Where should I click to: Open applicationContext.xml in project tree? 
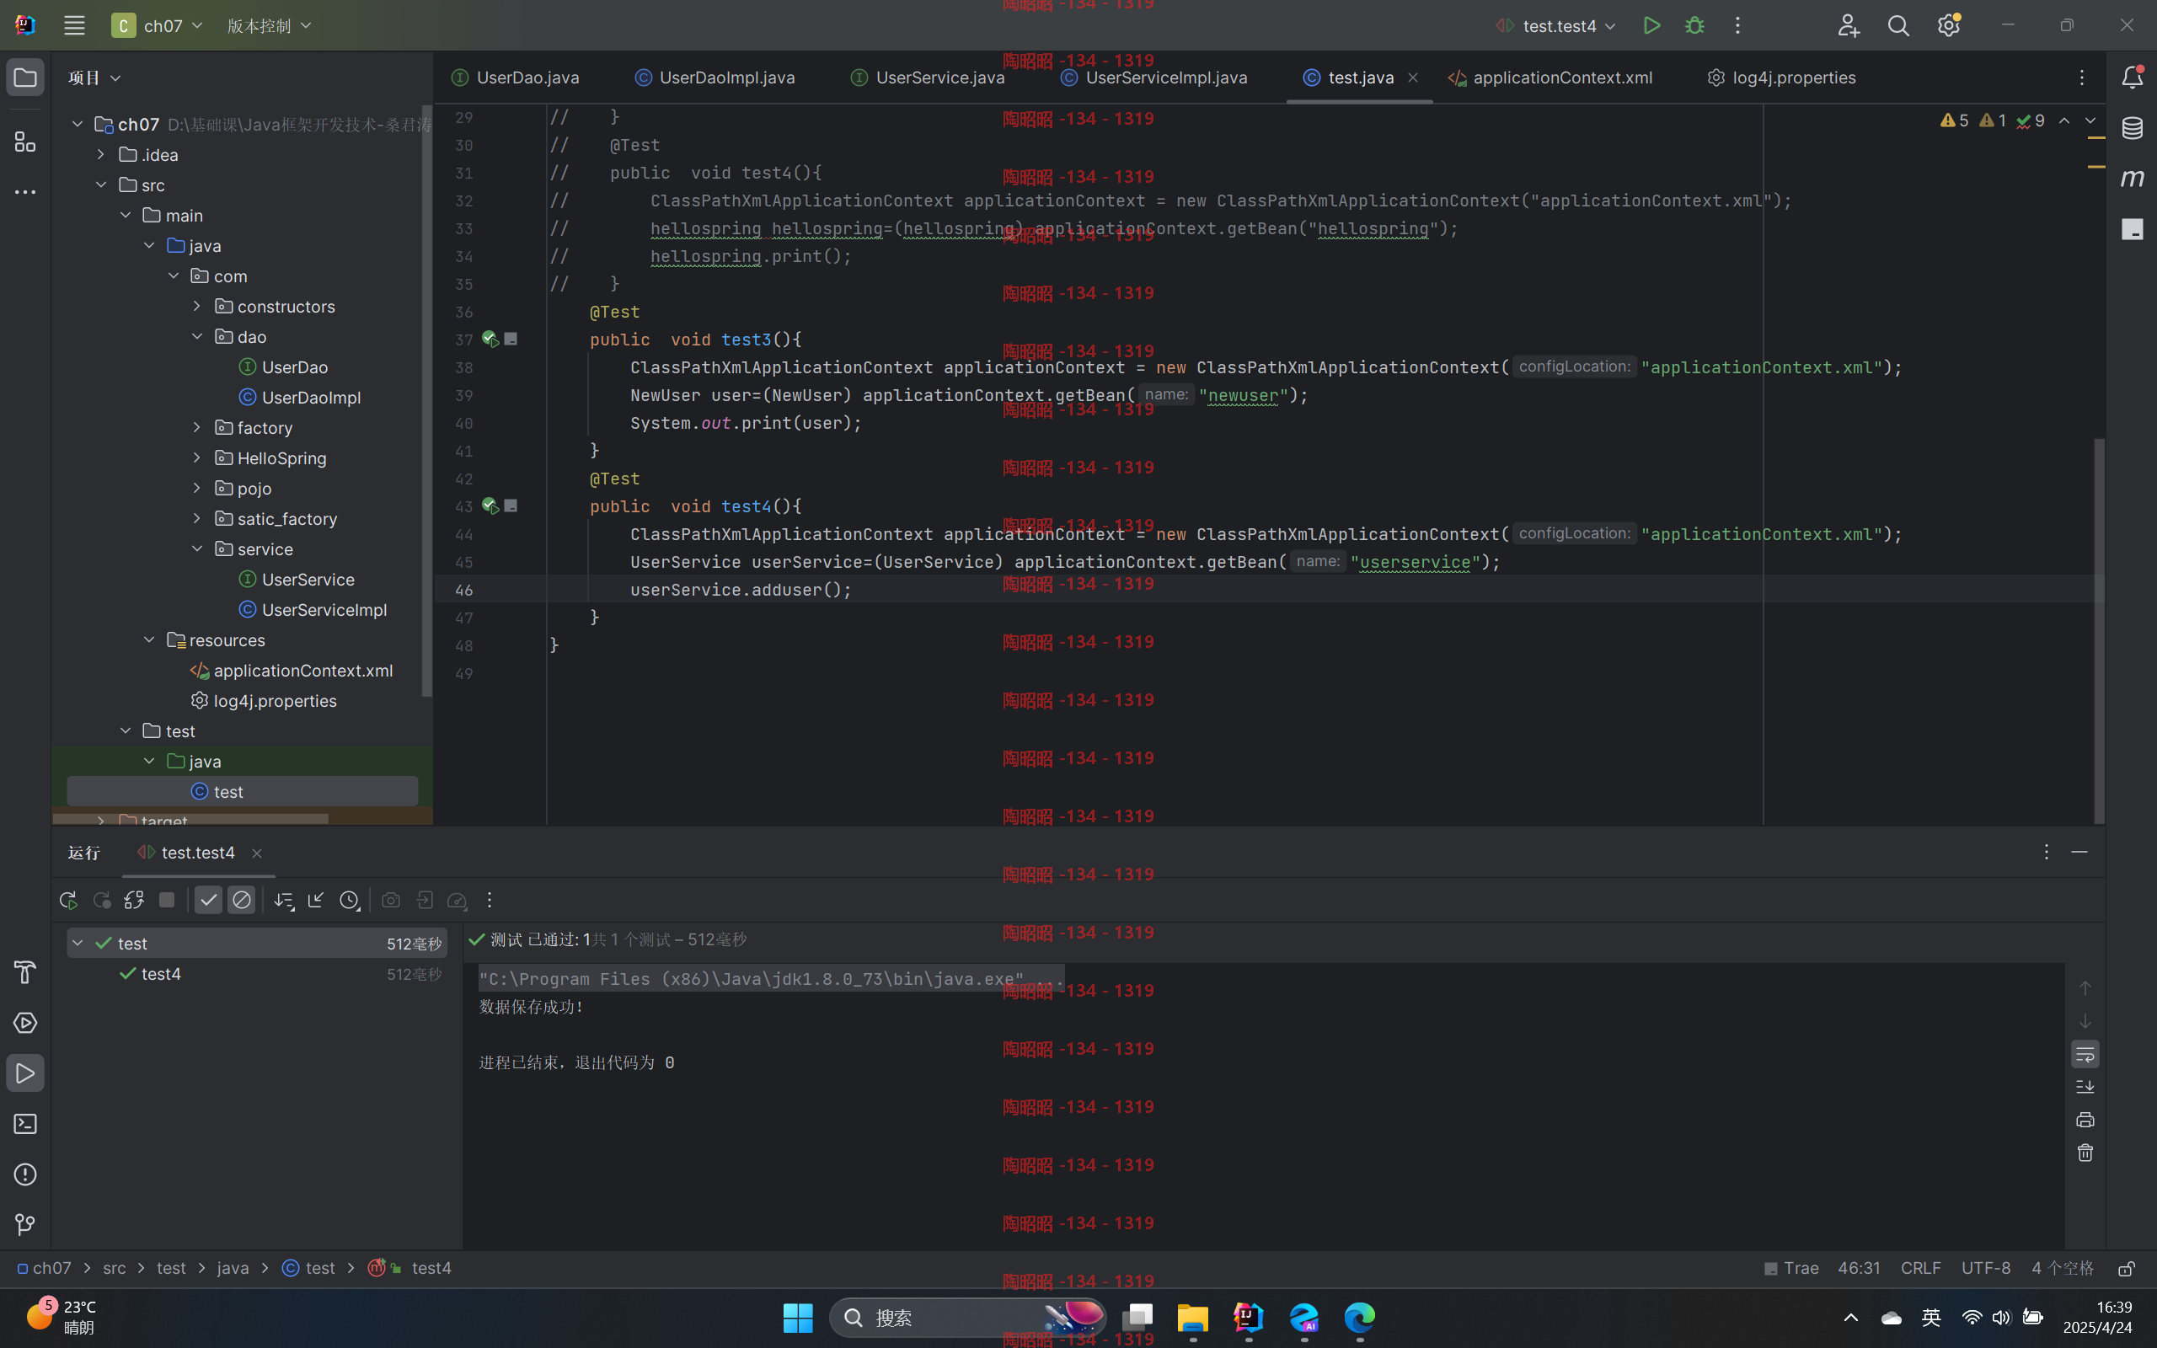pos(292,671)
